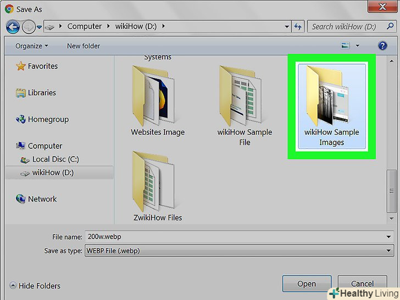The width and height of the screenshot is (400, 300).
Task: Click the Network icon in sidebar
Action: click(21, 199)
